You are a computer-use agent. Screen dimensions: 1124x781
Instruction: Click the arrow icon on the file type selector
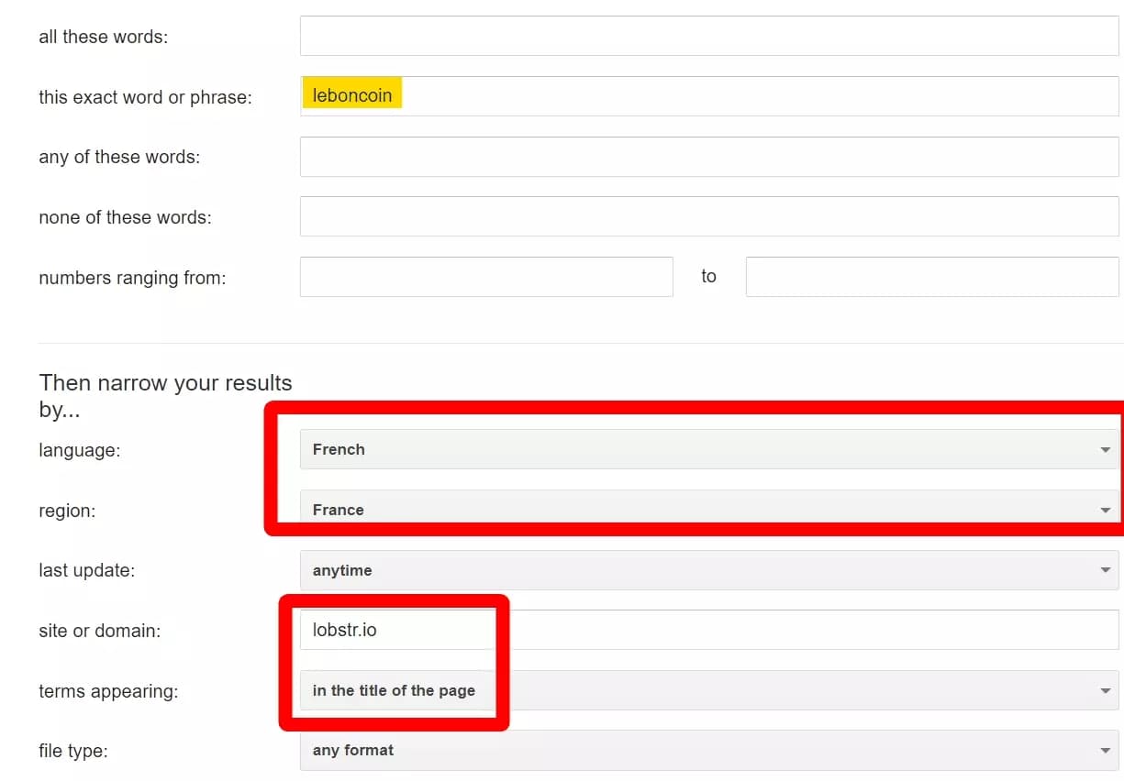1105,751
